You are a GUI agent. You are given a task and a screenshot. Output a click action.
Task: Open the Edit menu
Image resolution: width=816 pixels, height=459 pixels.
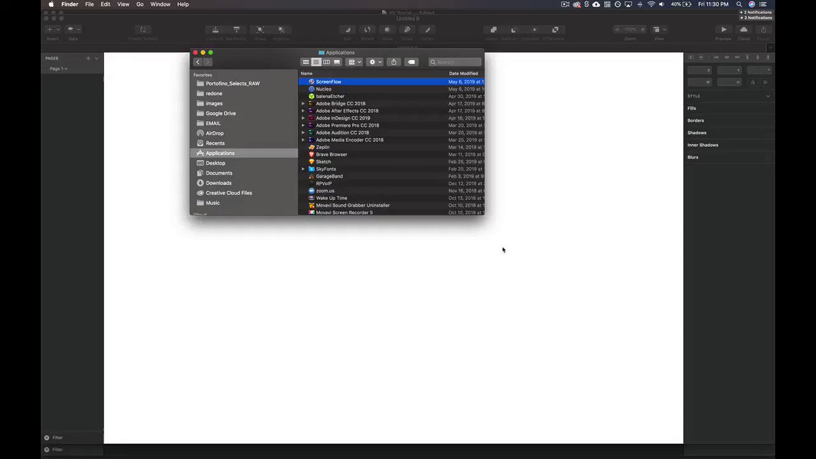[105, 4]
